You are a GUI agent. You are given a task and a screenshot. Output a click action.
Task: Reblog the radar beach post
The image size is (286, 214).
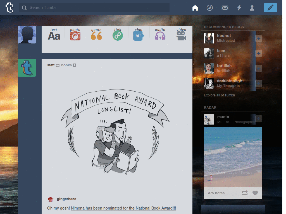click(x=245, y=193)
